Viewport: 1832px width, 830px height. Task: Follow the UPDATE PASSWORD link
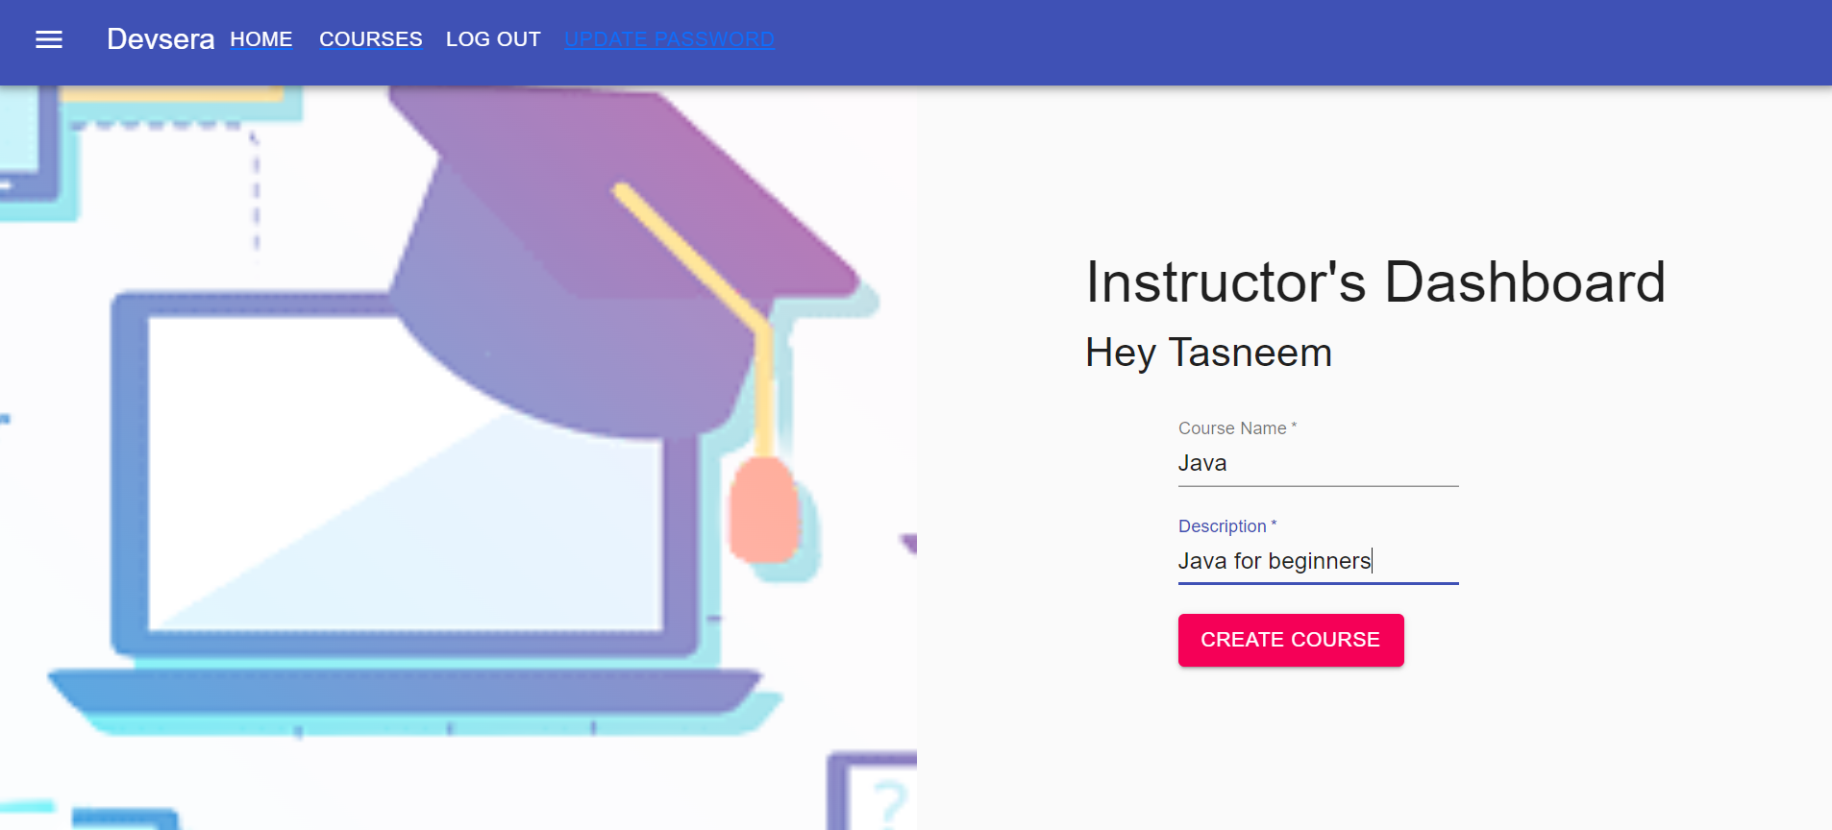pyautogui.click(x=669, y=39)
